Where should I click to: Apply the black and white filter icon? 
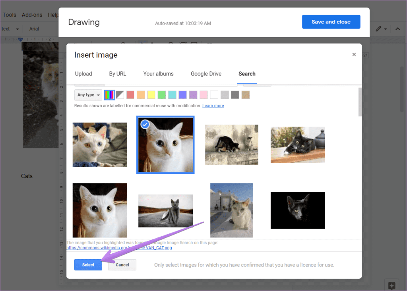120,95
